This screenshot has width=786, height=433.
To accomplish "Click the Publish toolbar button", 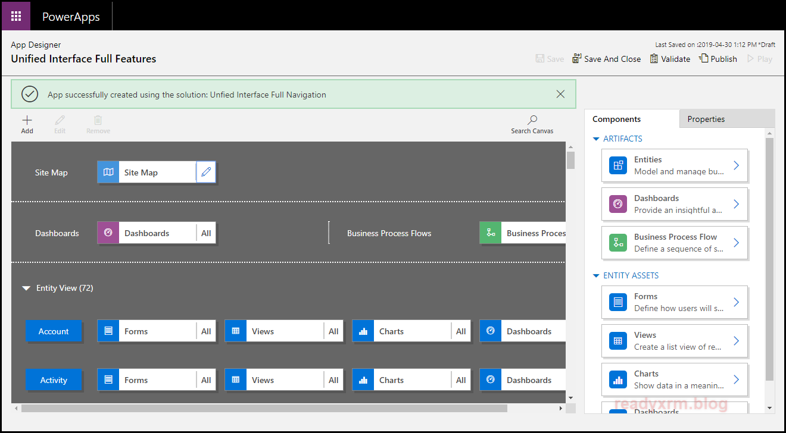I will pyautogui.click(x=718, y=59).
